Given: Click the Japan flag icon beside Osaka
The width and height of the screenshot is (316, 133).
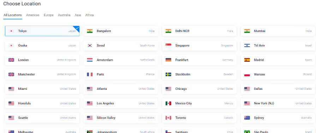Looking at the screenshot, I should (x=11, y=46).
